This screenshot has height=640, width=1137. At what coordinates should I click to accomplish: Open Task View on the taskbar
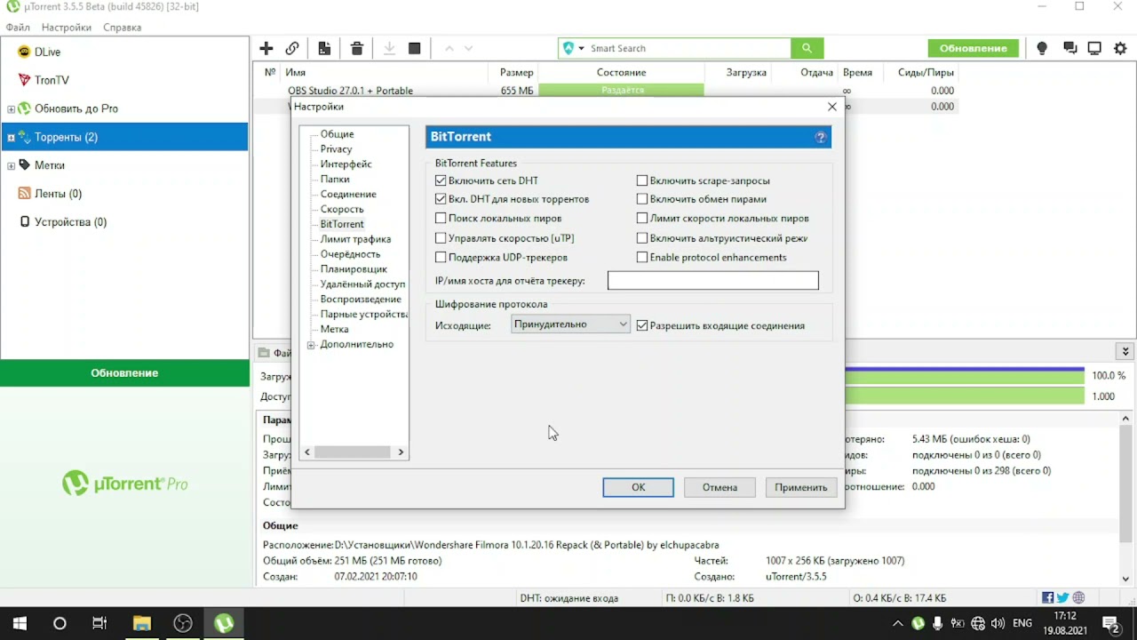[x=99, y=623]
